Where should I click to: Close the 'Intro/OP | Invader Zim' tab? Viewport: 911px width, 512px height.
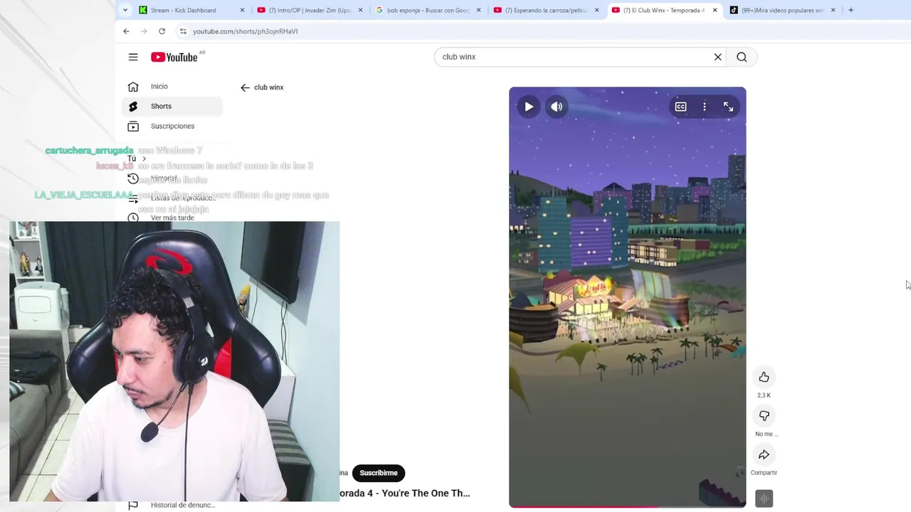[360, 10]
